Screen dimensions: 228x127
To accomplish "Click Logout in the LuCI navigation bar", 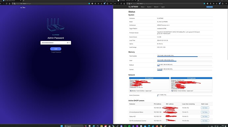I will [163, 7].
